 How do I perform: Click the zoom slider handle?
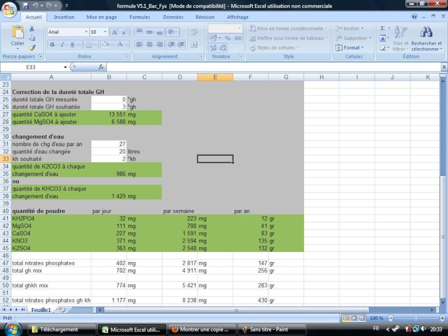(416, 318)
